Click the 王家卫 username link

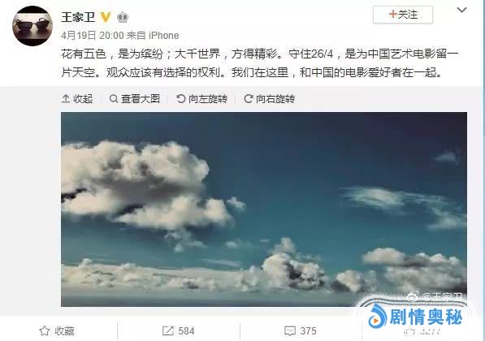pos(78,17)
